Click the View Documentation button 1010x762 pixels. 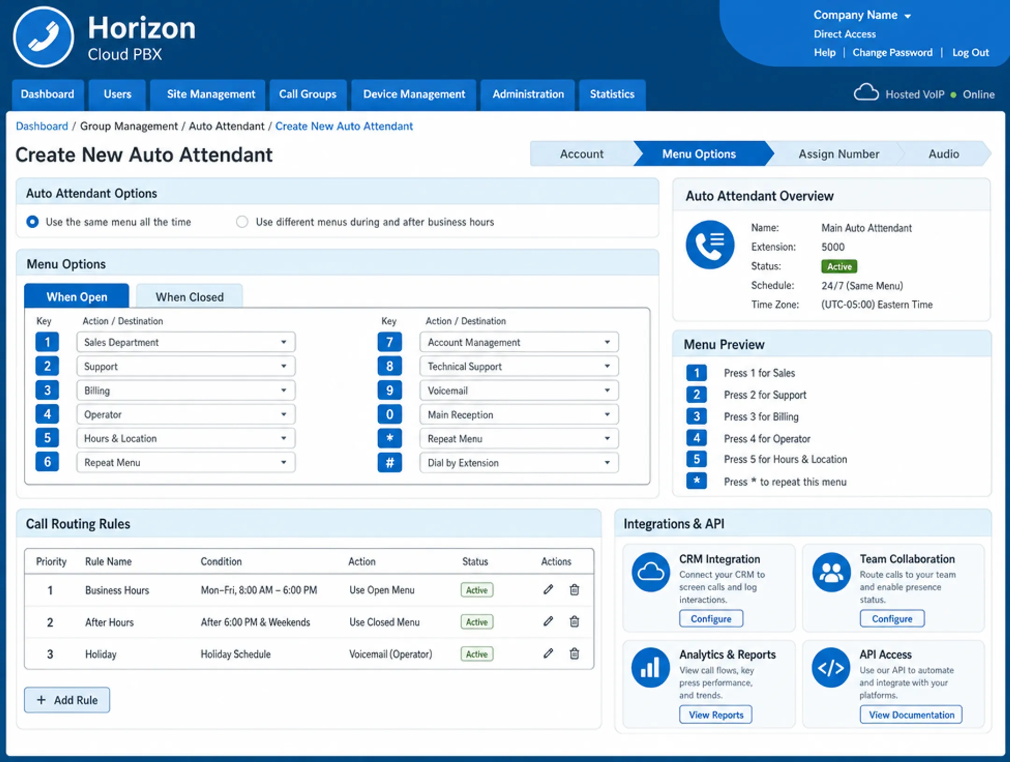pos(911,714)
